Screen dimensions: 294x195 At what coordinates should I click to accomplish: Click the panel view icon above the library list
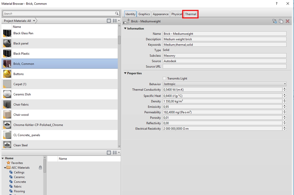[109, 152]
